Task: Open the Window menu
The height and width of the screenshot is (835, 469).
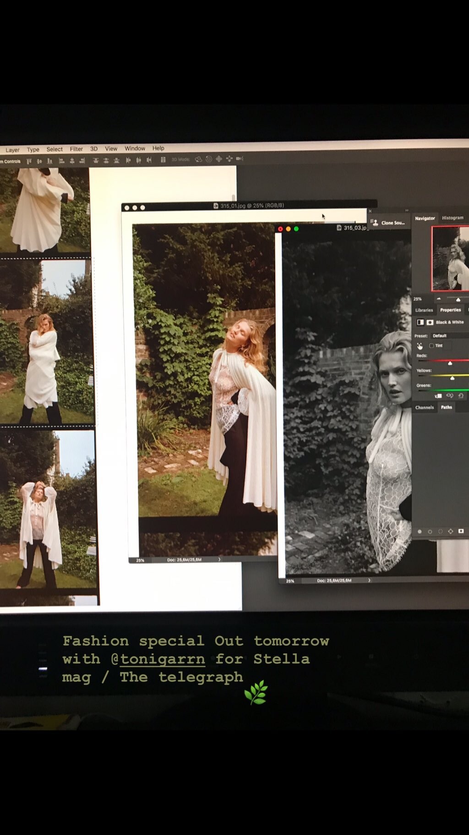Action: pyautogui.click(x=135, y=148)
